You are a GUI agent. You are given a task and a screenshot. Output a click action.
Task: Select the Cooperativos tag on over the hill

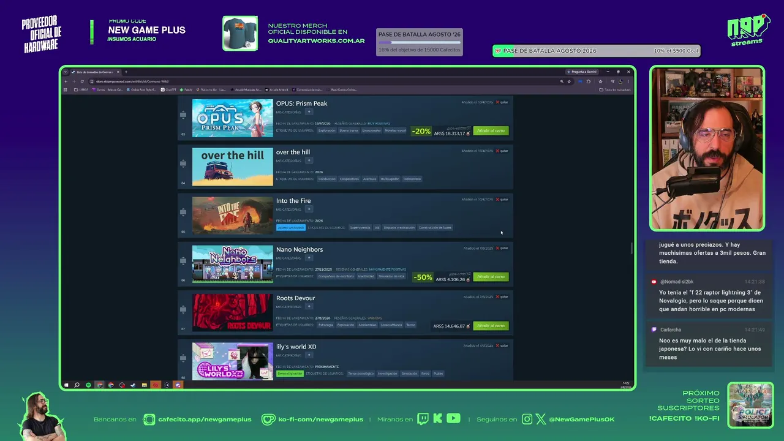pos(349,179)
